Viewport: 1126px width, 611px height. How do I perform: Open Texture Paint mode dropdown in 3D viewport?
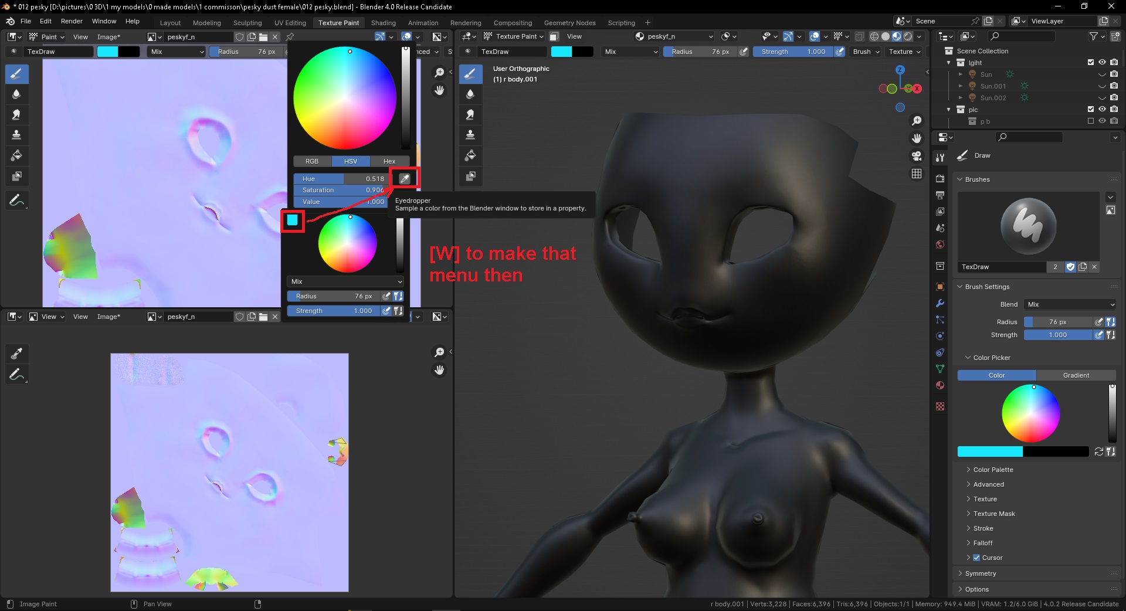(514, 36)
